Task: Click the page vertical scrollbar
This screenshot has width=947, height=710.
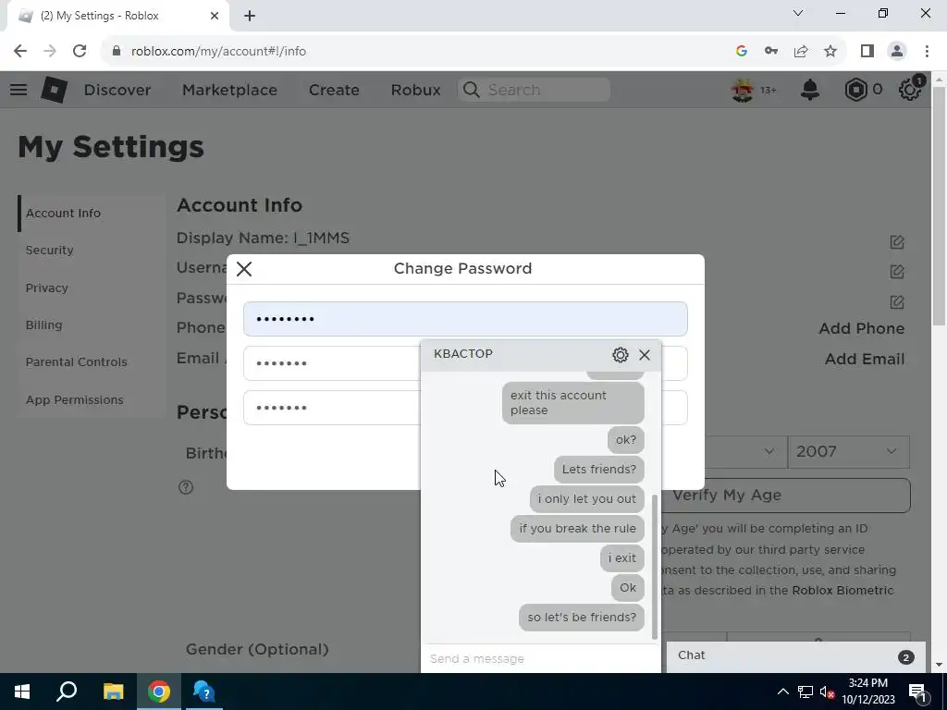Action: [x=939, y=205]
